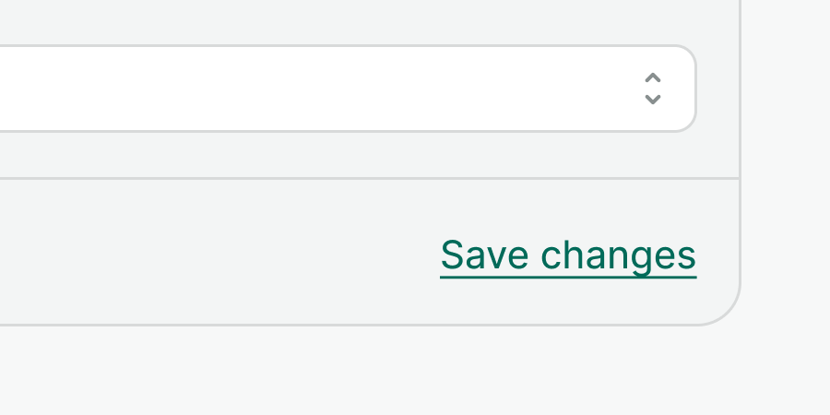
Task: Show options via the chevron arrows icon
Action: (652, 89)
